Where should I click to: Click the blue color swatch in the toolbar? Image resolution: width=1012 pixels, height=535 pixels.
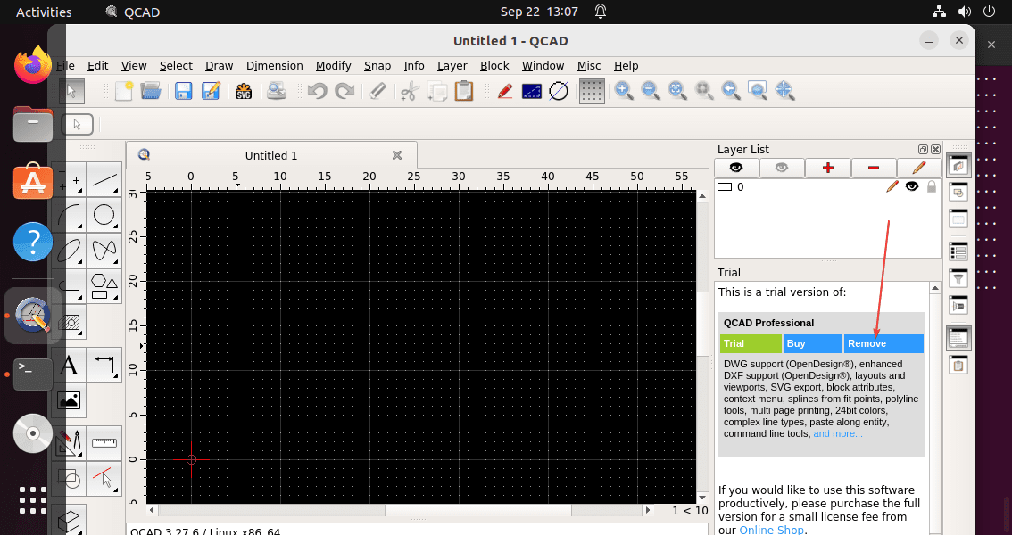pos(531,91)
